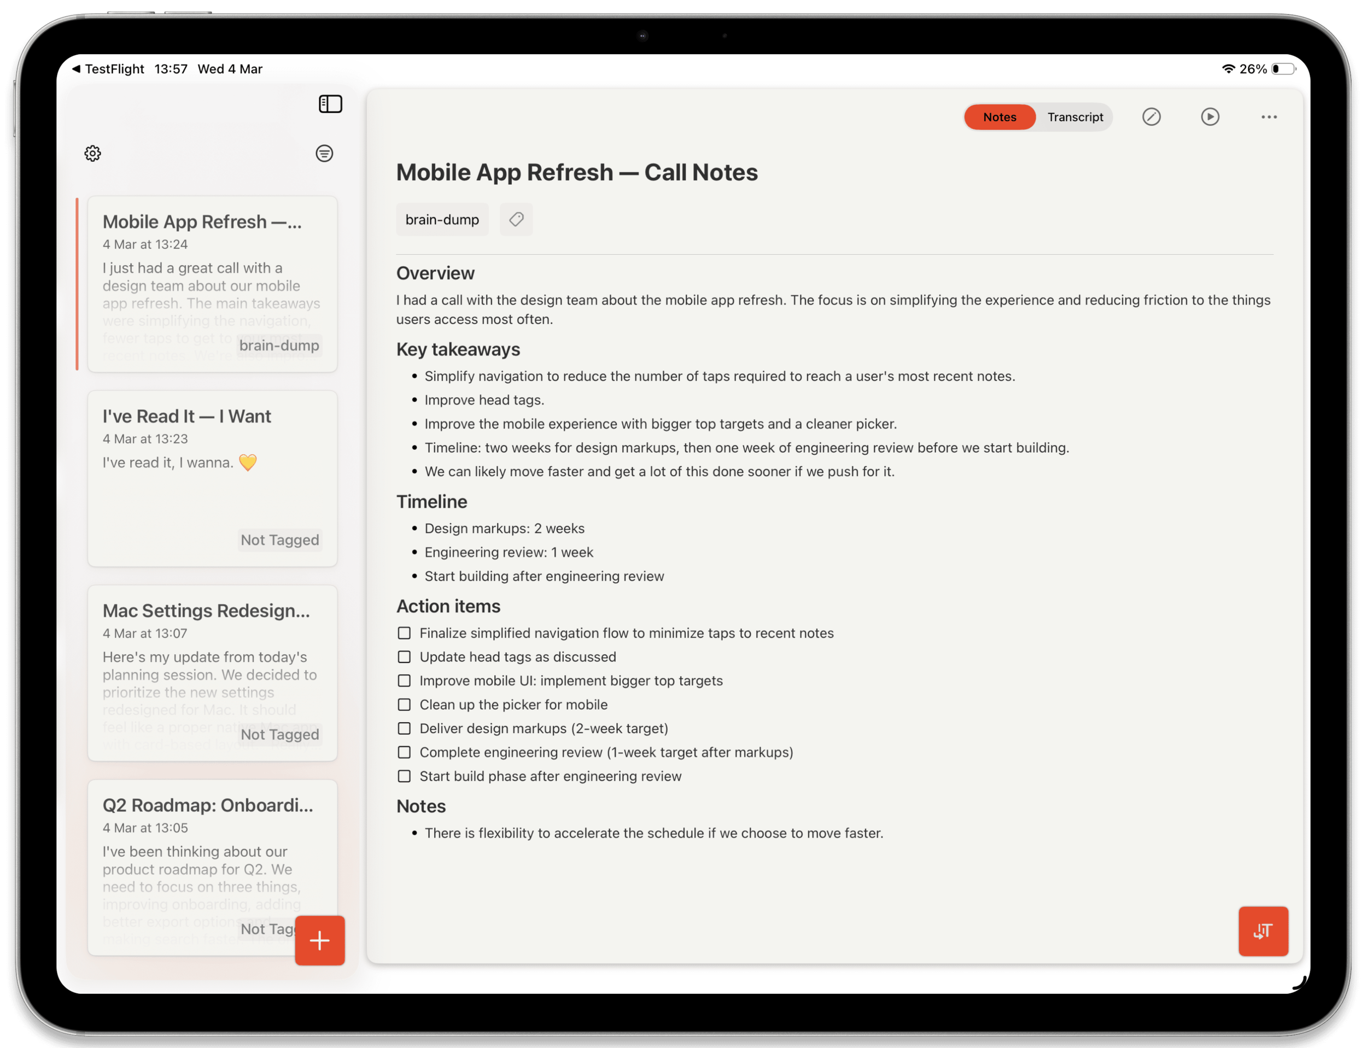Mark 'Deliver design markups' as complete
The width and height of the screenshot is (1367, 1048).
[x=404, y=728]
